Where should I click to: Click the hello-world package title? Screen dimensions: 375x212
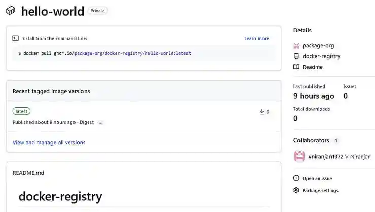click(53, 11)
